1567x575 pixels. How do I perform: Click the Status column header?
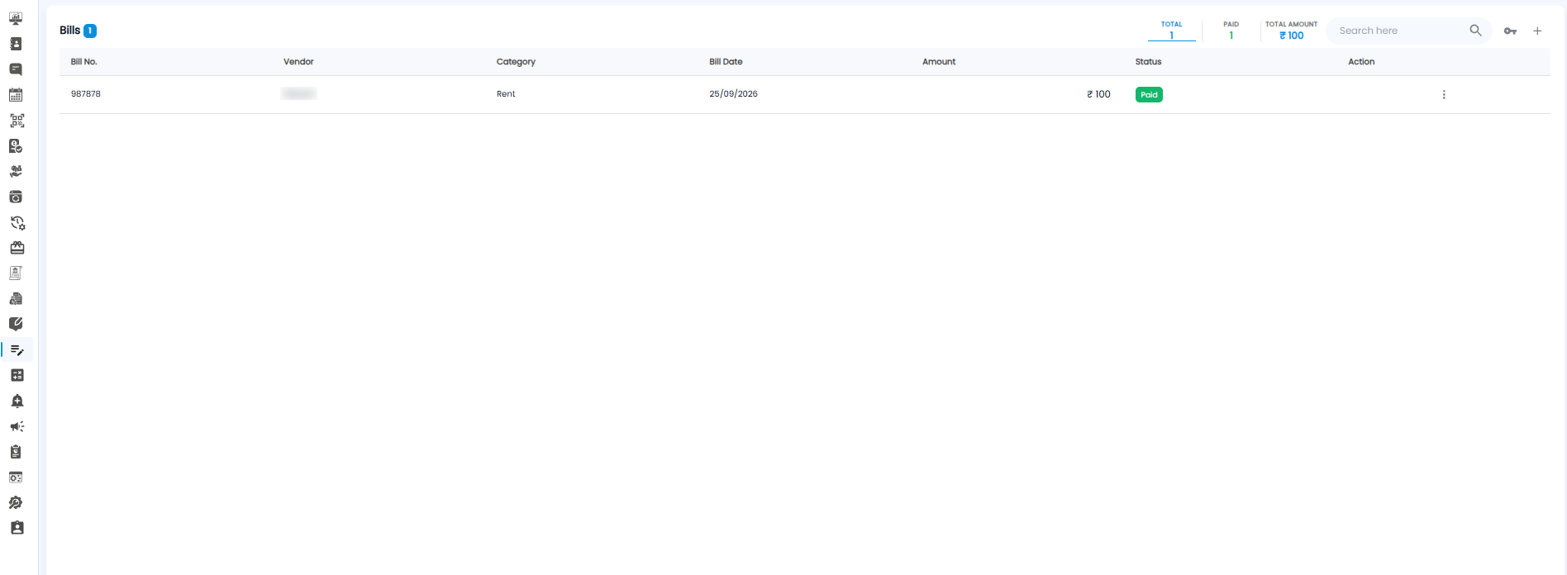point(1148,62)
